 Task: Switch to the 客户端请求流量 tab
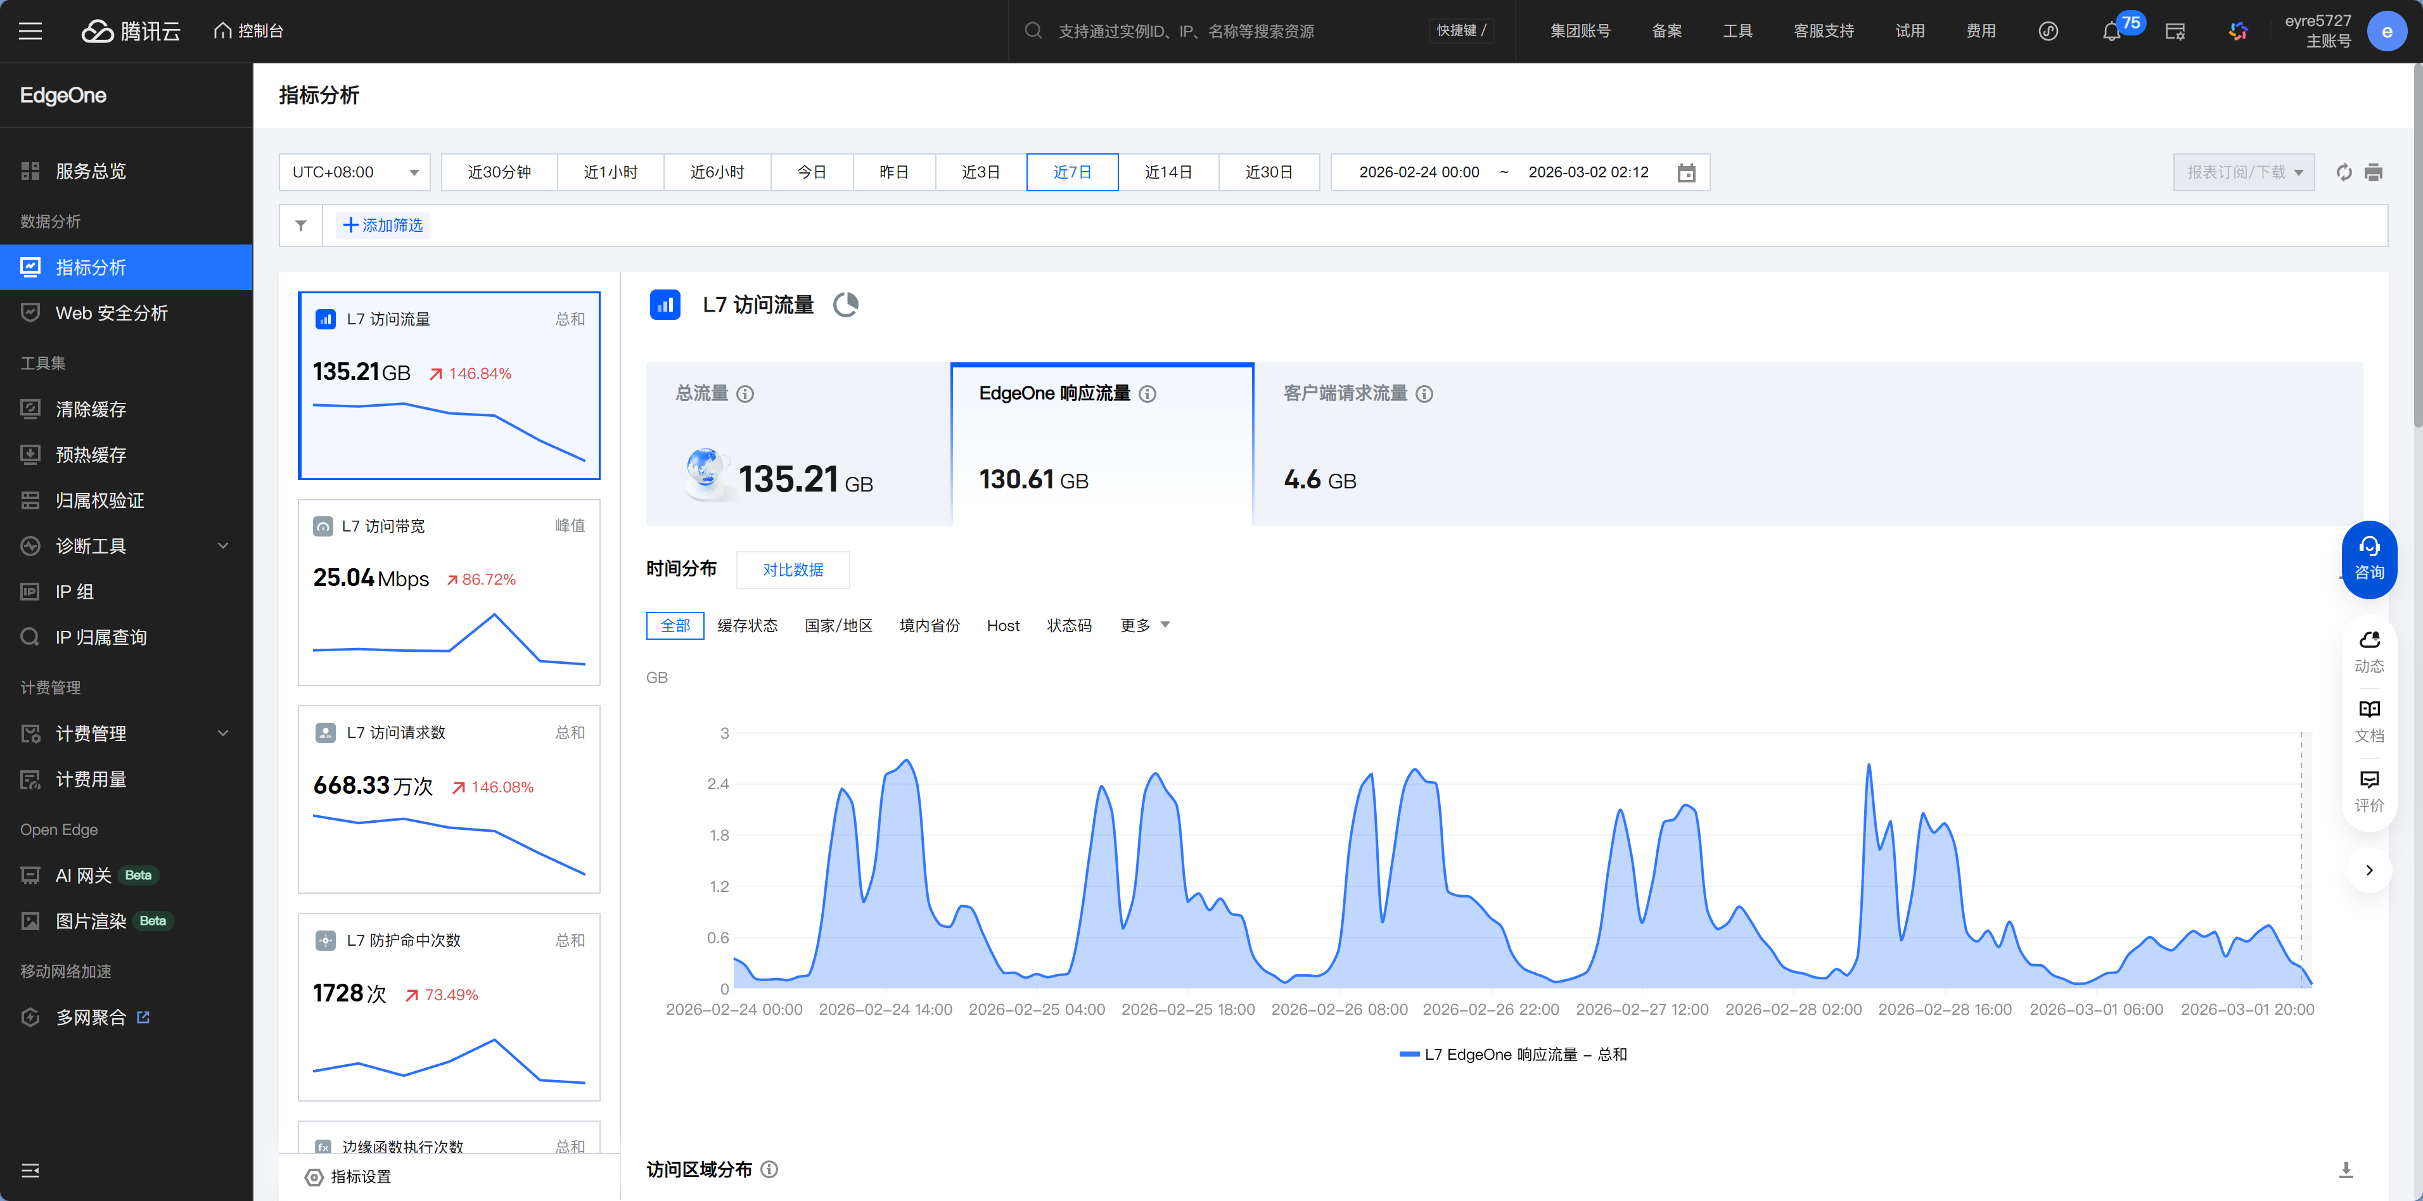pos(1345,393)
